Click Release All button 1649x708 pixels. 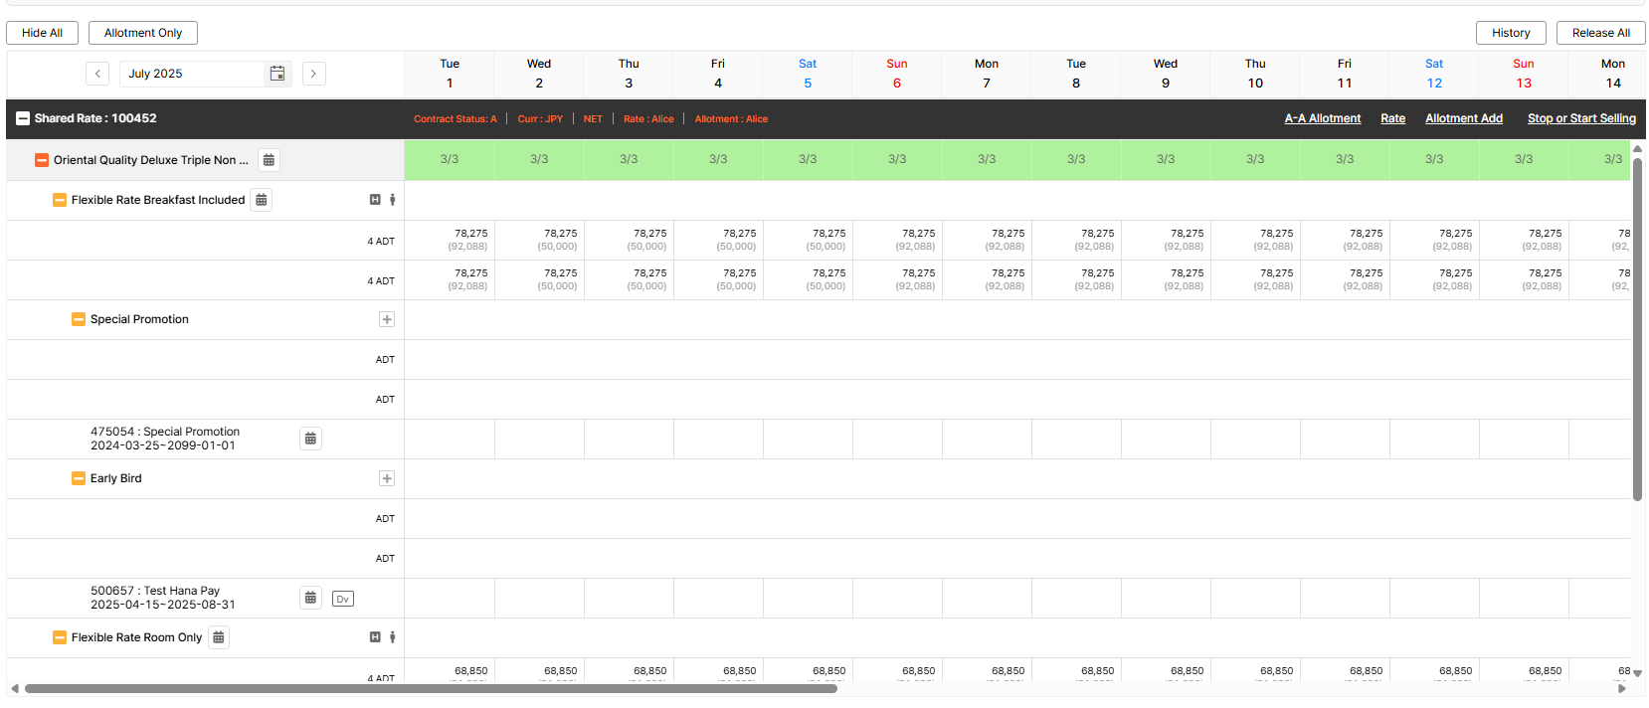pos(1601,33)
